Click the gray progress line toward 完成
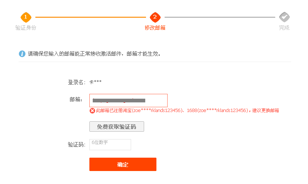The image size is (308, 184). click(x=220, y=17)
